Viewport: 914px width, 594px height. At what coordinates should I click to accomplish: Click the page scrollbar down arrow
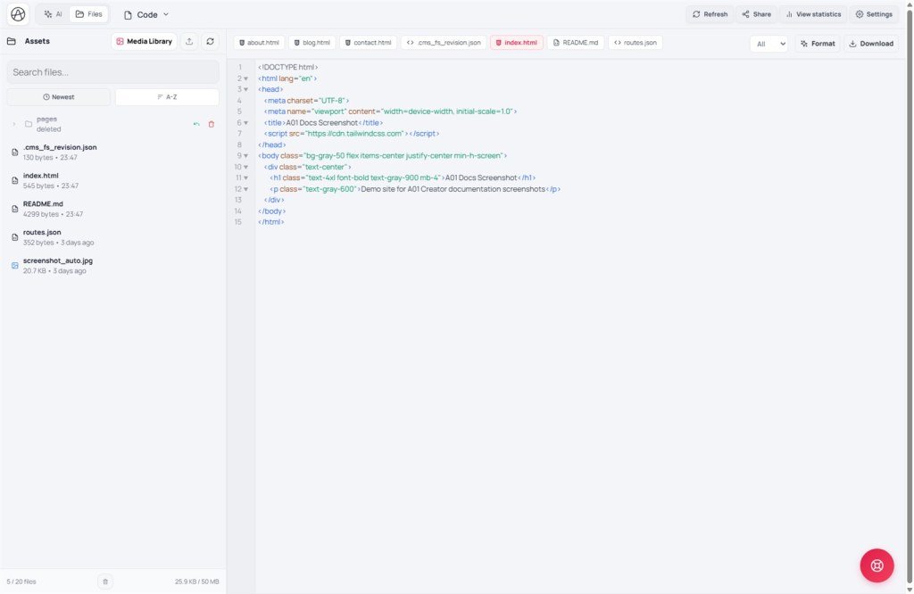910,589
